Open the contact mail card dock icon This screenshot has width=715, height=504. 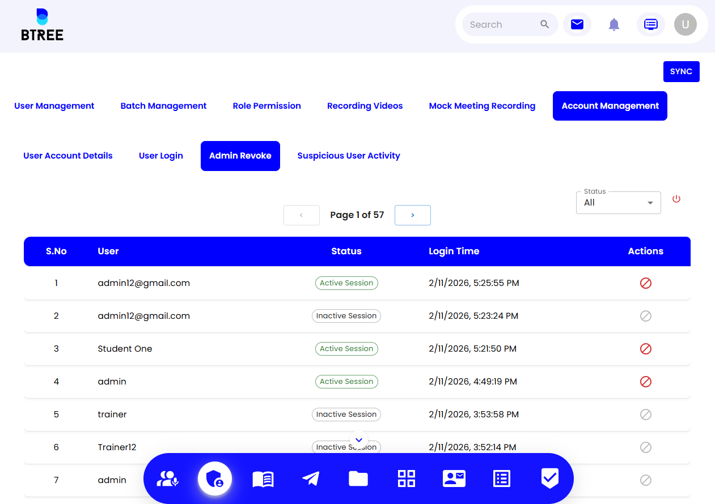click(454, 479)
